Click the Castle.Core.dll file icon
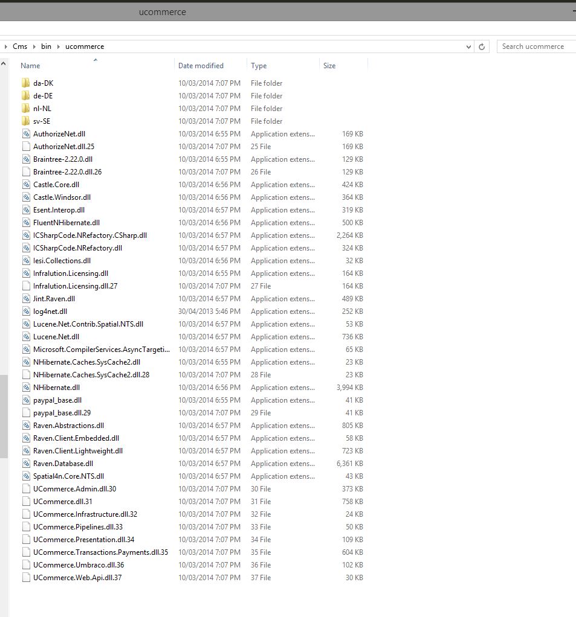This screenshot has height=617, width=576. click(x=26, y=185)
